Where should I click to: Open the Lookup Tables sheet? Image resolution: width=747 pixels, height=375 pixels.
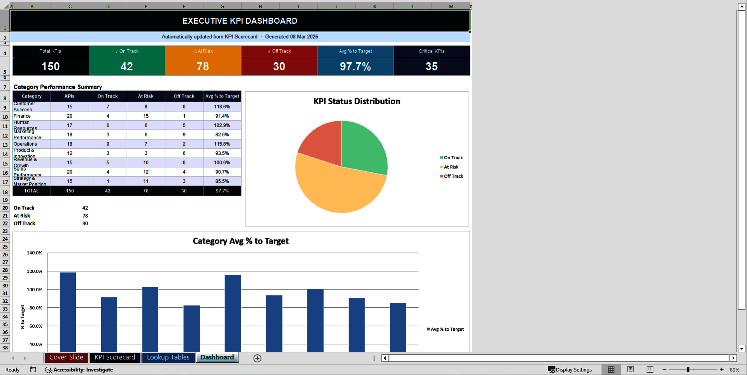(168, 358)
